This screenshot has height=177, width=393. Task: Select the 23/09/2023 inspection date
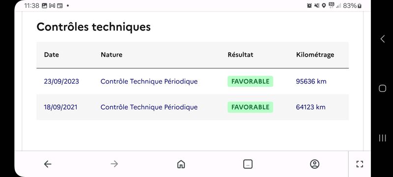point(61,82)
